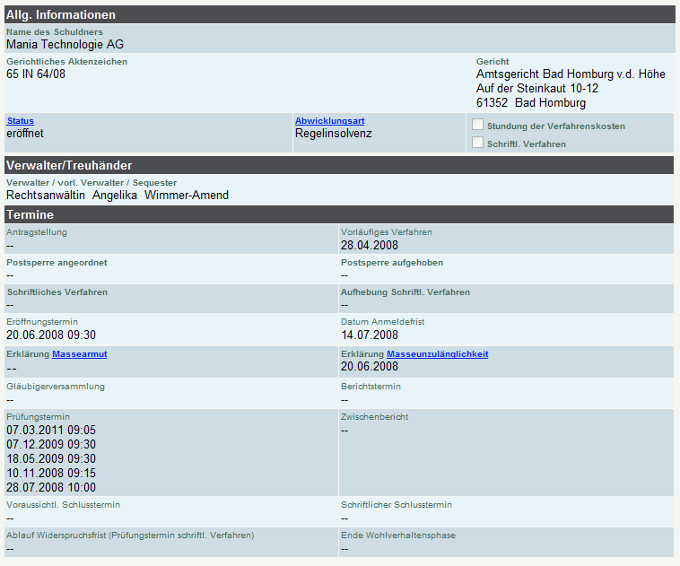This screenshot has height=566, width=680.
Task: Click the file number 65 IN 64/08
Action: tap(36, 74)
